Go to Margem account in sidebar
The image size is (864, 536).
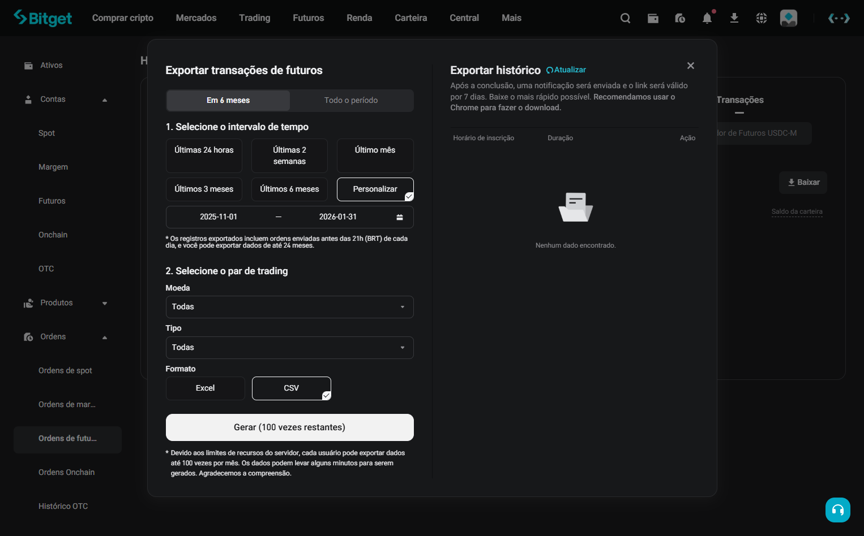pos(53,167)
